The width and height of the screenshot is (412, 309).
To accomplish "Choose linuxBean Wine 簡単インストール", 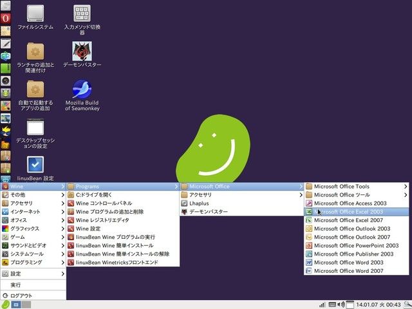I will click(x=123, y=245).
